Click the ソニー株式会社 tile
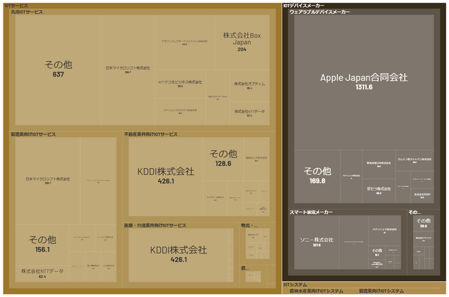This screenshot has width=449, height=297. [x=316, y=241]
